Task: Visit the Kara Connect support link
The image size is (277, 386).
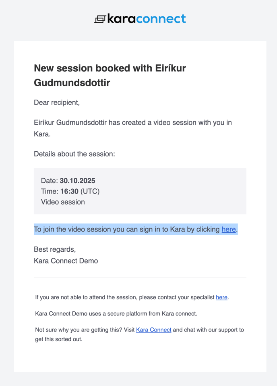Action: click(x=153, y=330)
